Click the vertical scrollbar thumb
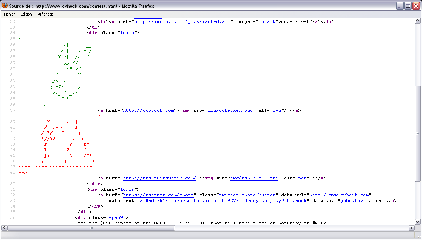 417,134
